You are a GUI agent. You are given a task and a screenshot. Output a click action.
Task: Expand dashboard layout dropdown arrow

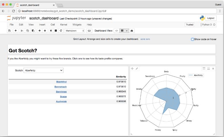127,31
